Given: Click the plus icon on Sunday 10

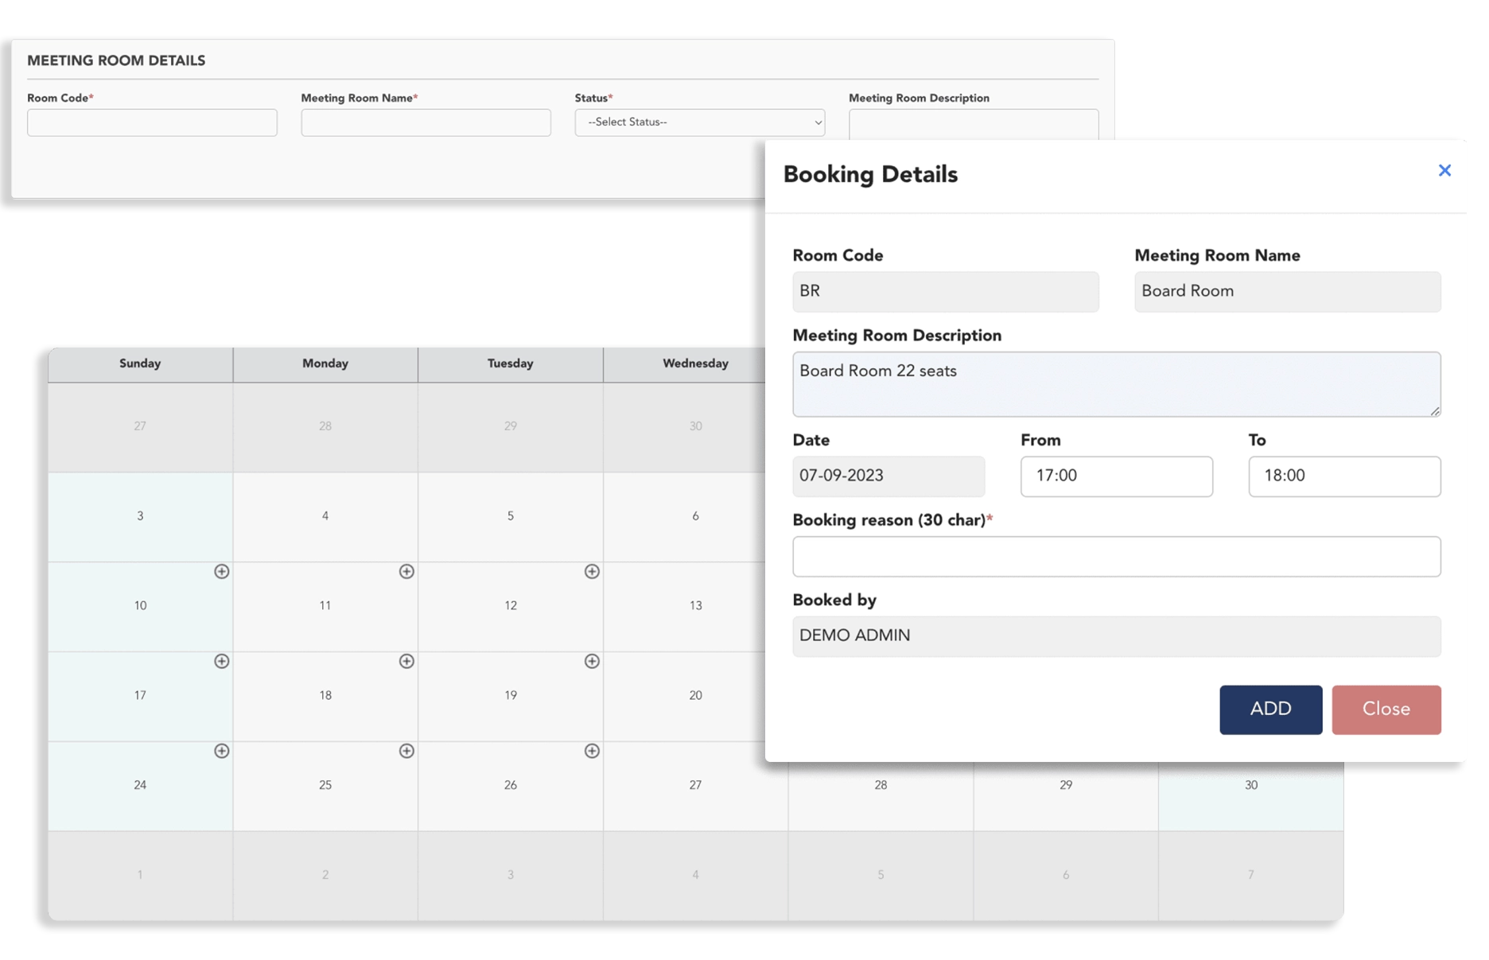Looking at the screenshot, I should pos(221,572).
